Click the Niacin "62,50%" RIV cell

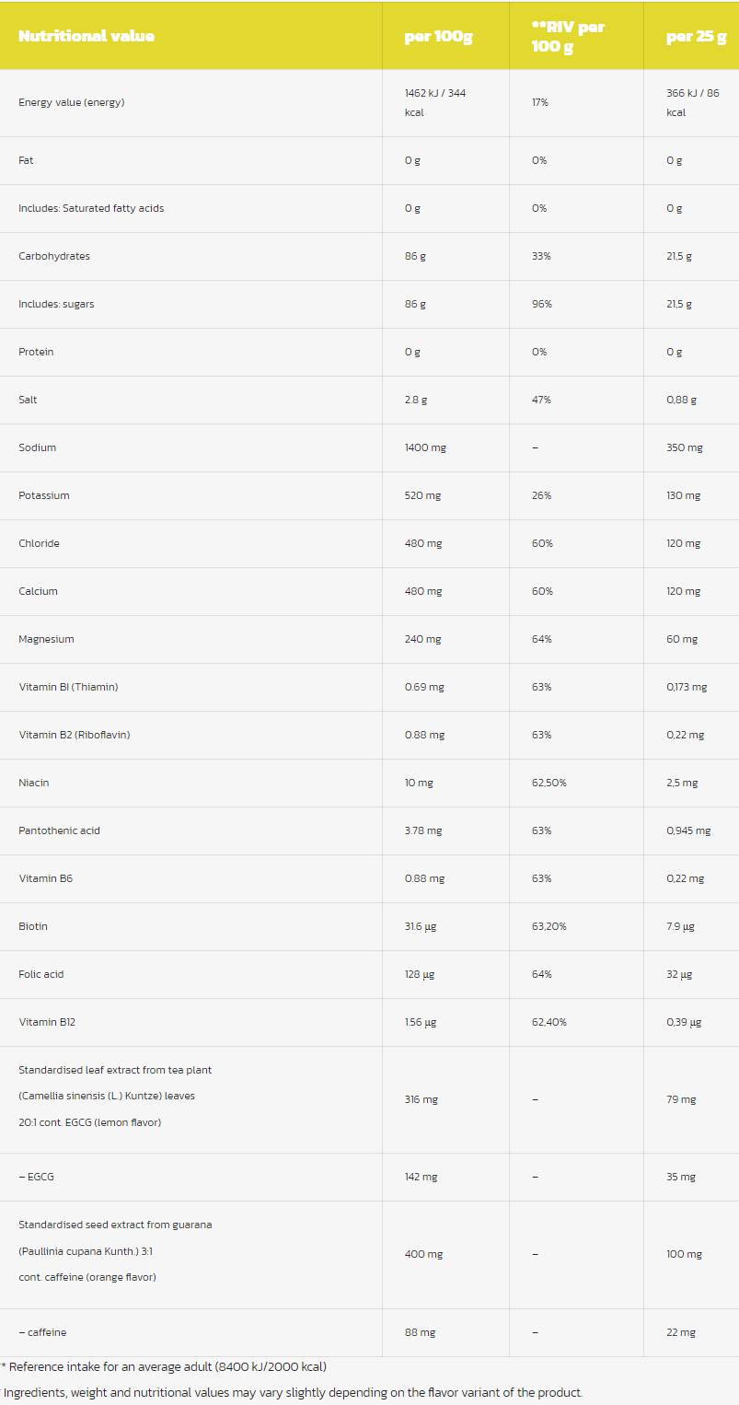(548, 783)
